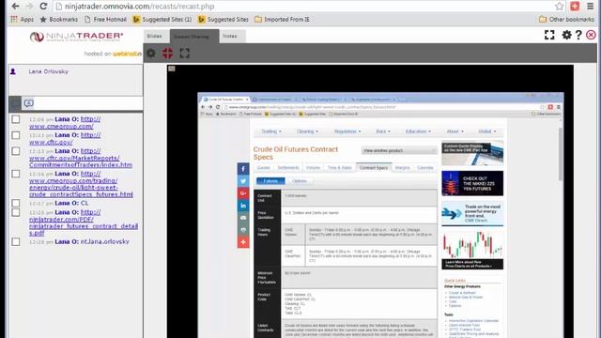Expand the About dropdown on CME nav bar

pos(455,131)
